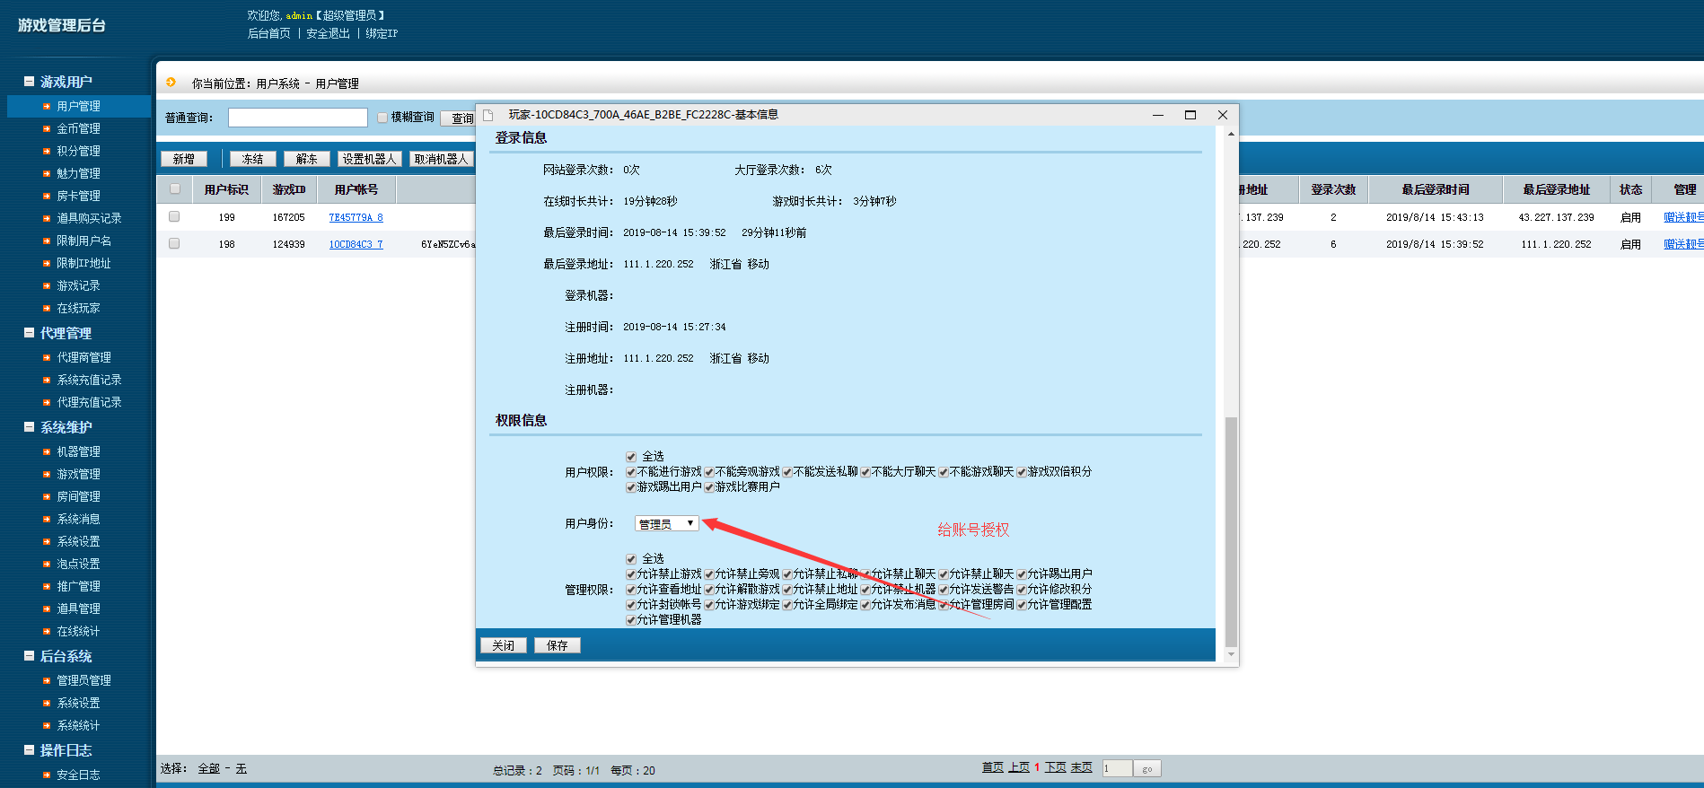Collapse the 系统维护 sidebar section
This screenshot has width=1704, height=788.
[x=29, y=426]
